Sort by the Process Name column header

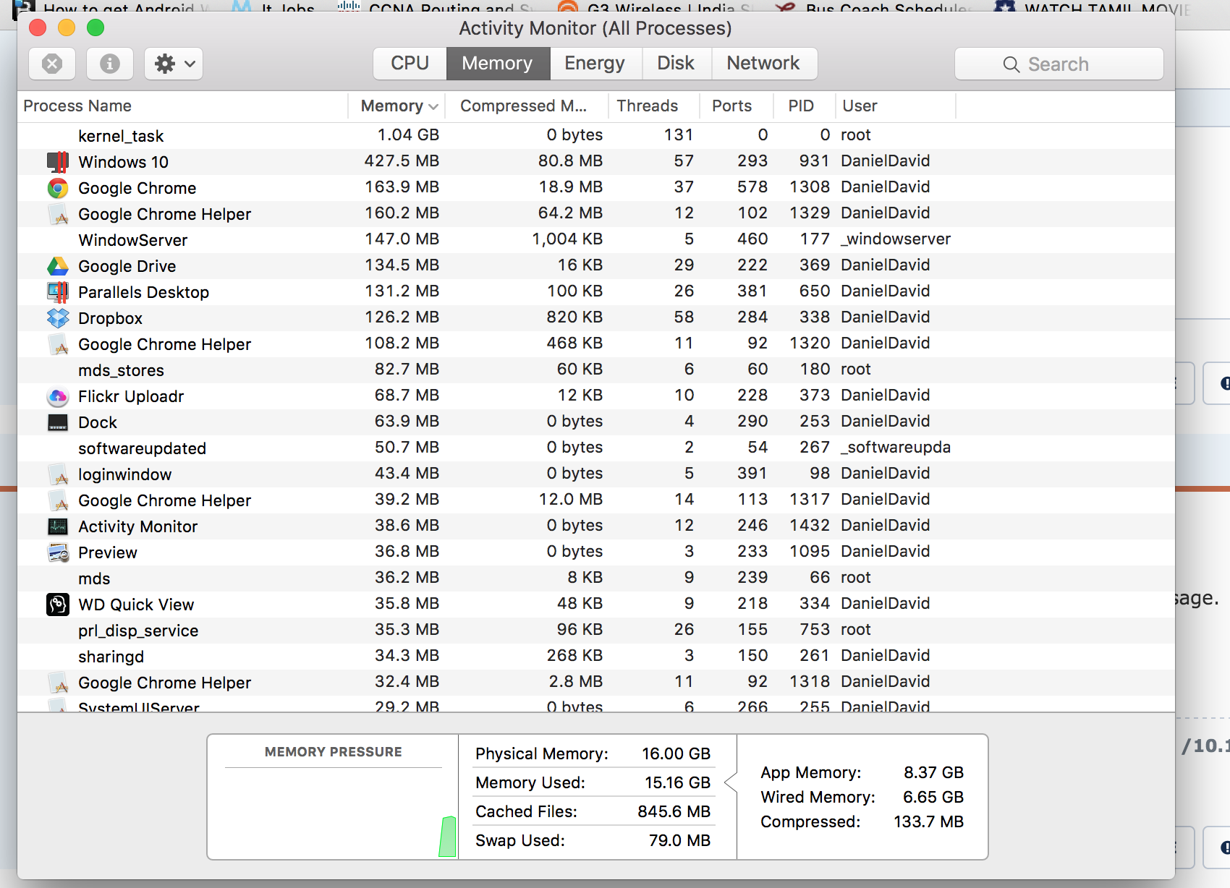tap(183, 106)
